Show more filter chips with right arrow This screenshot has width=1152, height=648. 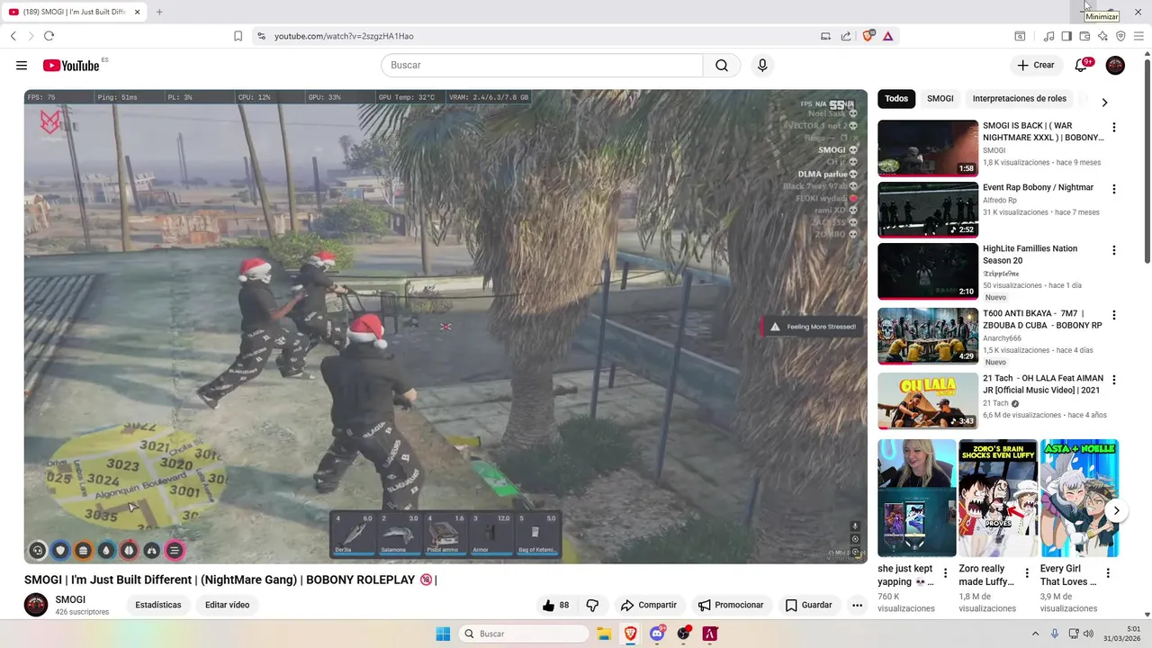[x=1104, y=102]
